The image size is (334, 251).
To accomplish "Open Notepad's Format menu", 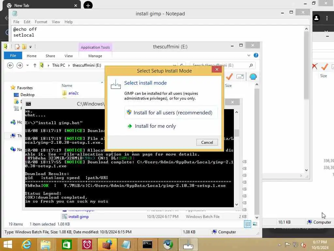I will (41, 22).
